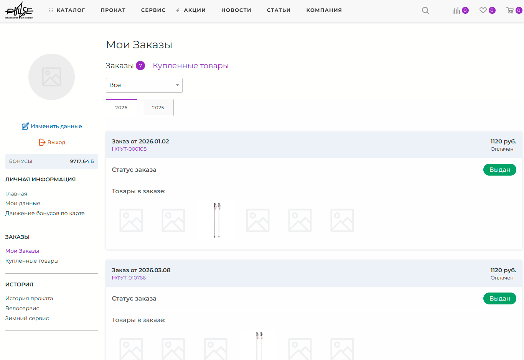This screenshot has width=524, height=360.
Task: Open the search magnifier icon
Action: pyautogui.click(x=425, y=10)
